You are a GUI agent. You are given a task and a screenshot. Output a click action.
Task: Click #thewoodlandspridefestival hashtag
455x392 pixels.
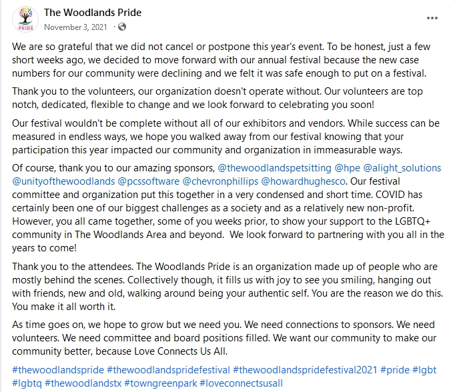pyautogui.click(x=167, y=369)
